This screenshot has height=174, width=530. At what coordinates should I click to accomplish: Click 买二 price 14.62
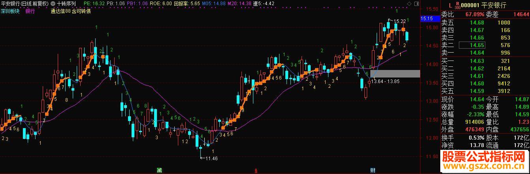coord(477,68)
